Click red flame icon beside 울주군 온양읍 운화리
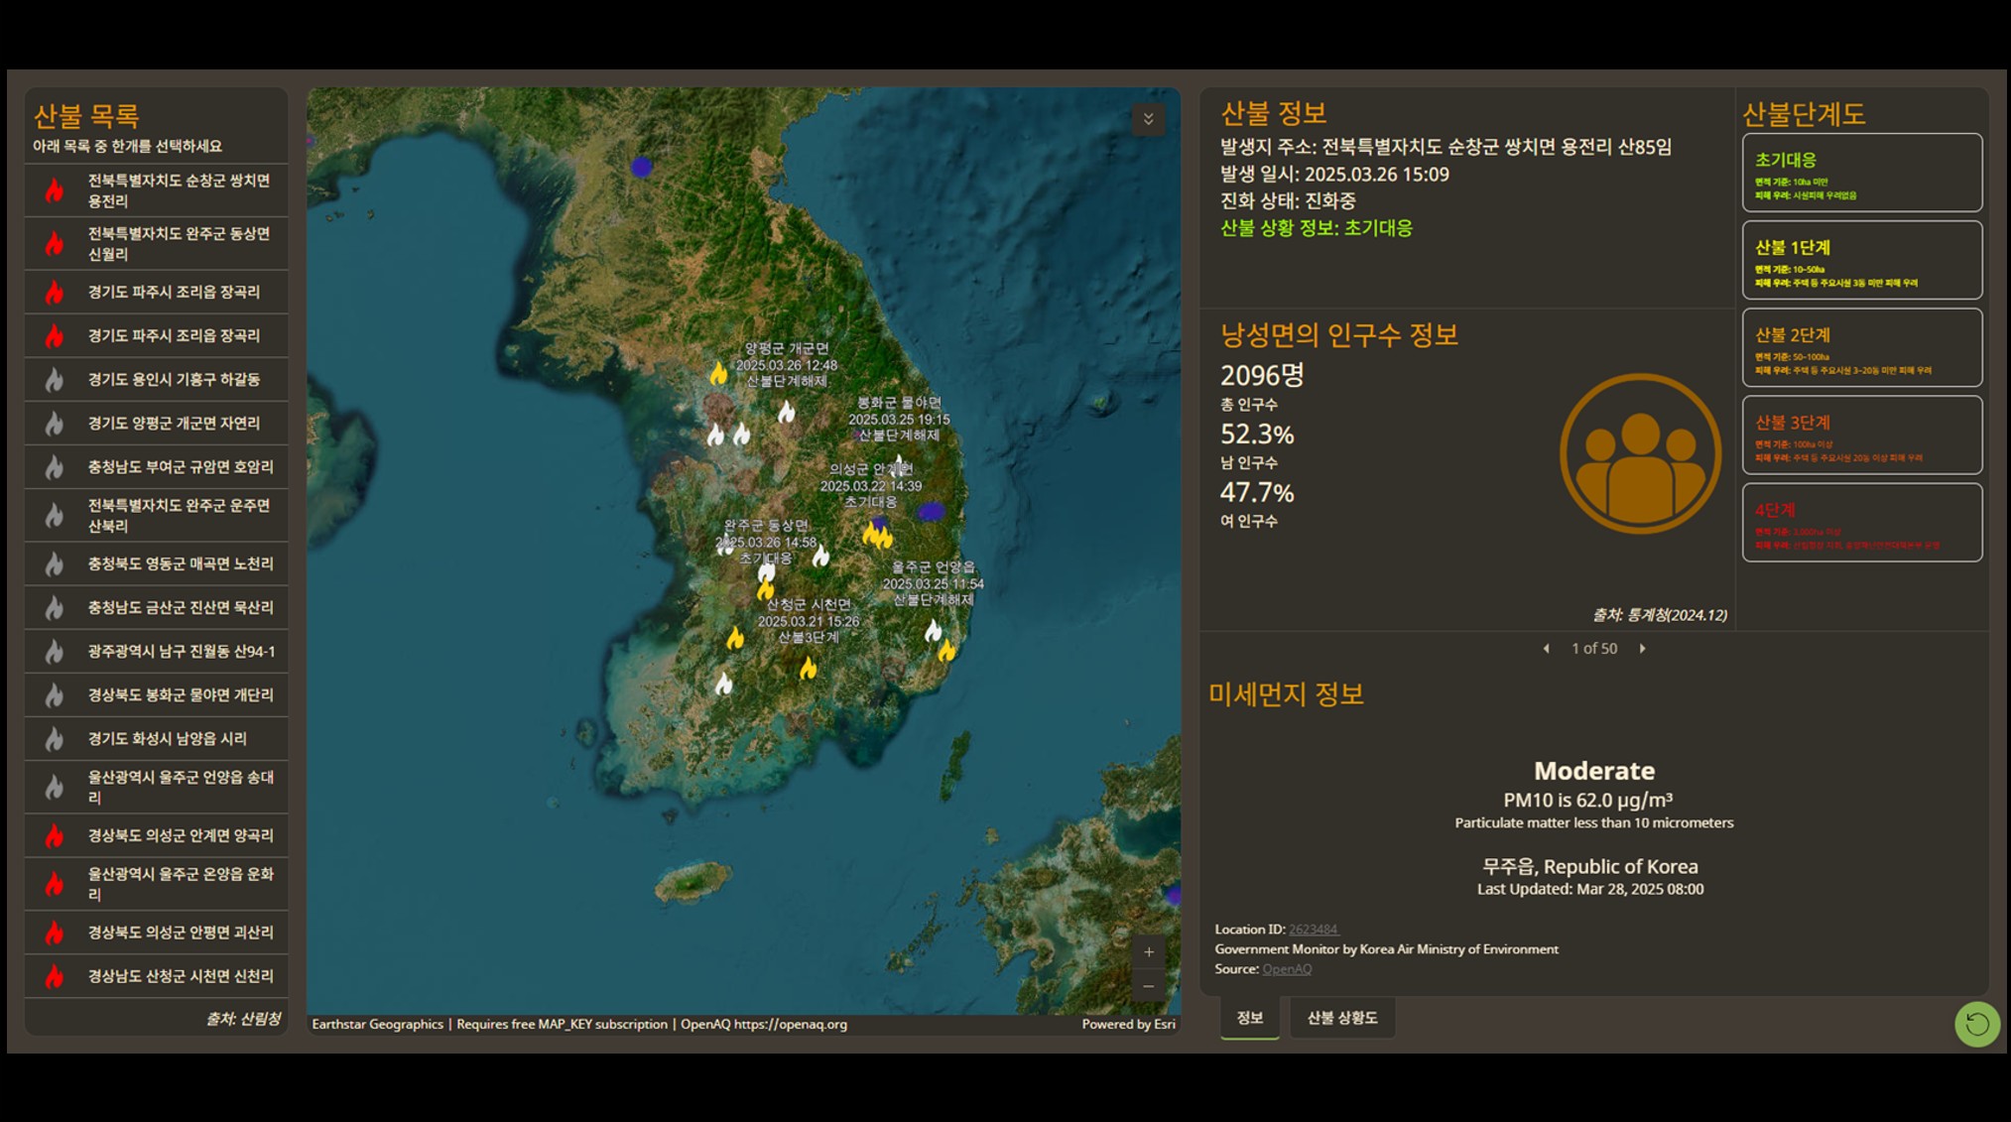Screen dimensions: 2011x1122 55,883
